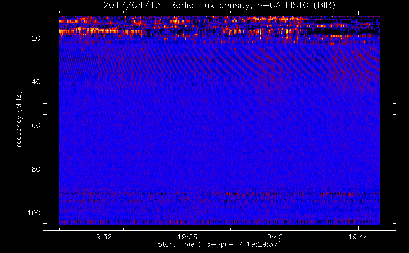
Task: Click the 40 MHz frequency tick label
Action: [36, 82]
